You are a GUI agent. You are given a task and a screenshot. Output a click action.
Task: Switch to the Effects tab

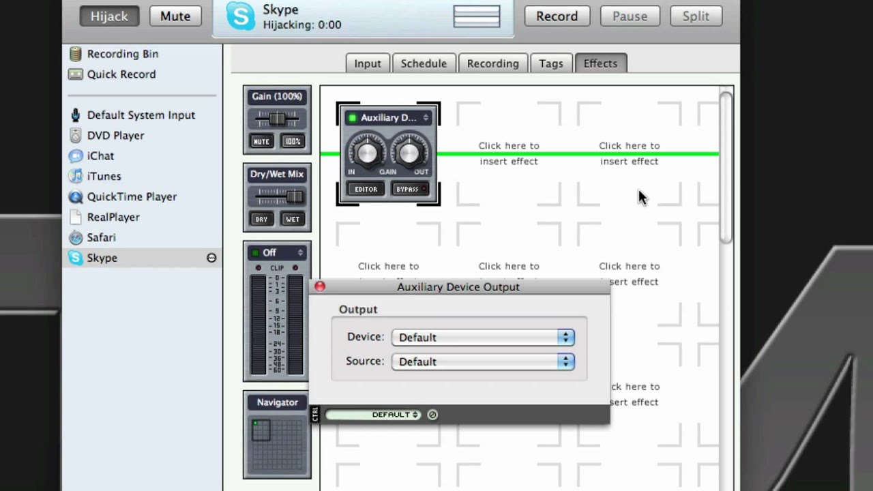(x=600, y=63)
